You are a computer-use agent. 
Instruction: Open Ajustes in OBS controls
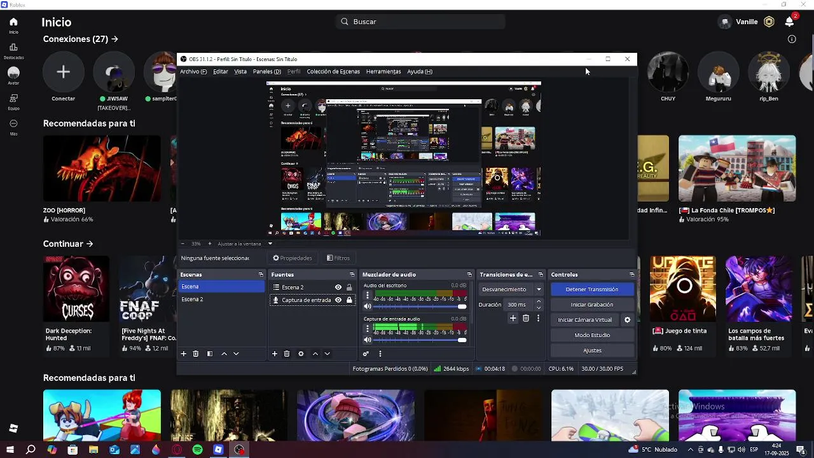pos(592,350)
